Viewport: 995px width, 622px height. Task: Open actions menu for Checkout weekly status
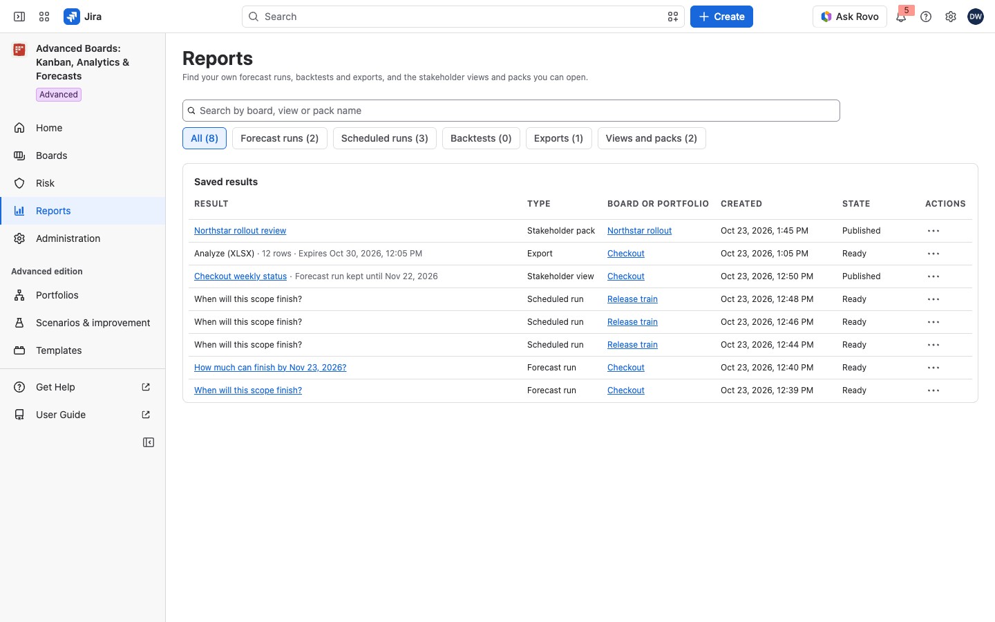click(934, 276)
